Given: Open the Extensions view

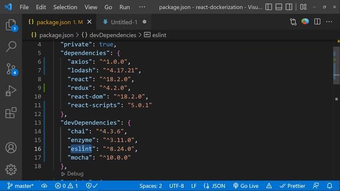Looking at the screenshot, I should pyautogui.click(x=11, y=112).
